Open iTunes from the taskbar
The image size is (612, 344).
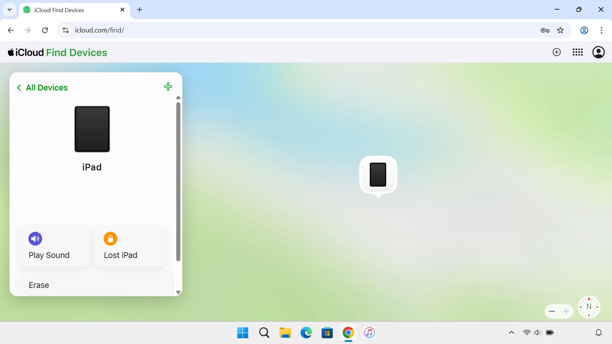coord(369,333)
